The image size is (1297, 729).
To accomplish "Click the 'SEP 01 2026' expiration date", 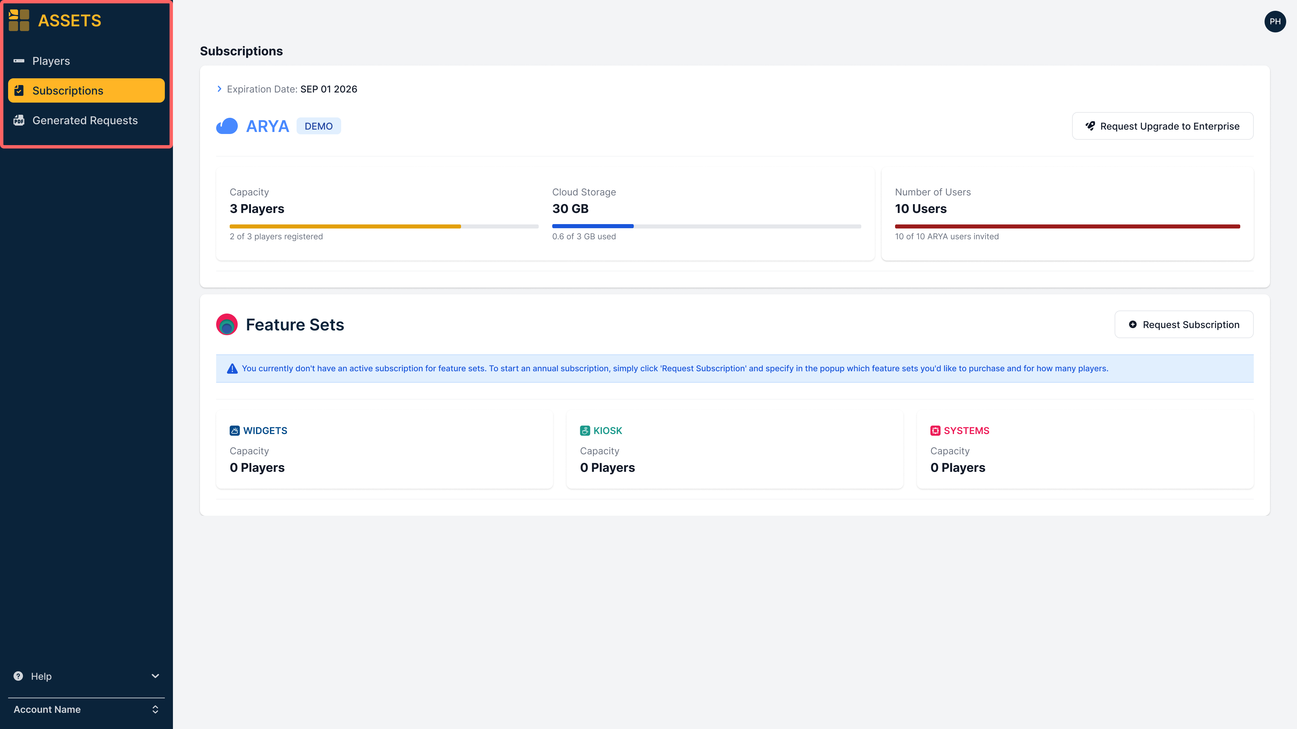I will 329,89.
